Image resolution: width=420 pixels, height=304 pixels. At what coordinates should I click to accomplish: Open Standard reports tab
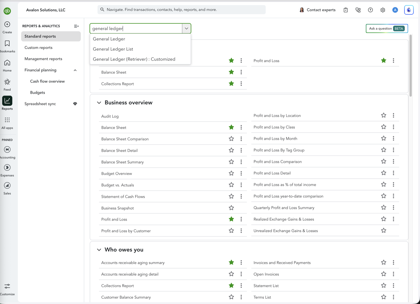pyautogui.click(x=51, y=36)
